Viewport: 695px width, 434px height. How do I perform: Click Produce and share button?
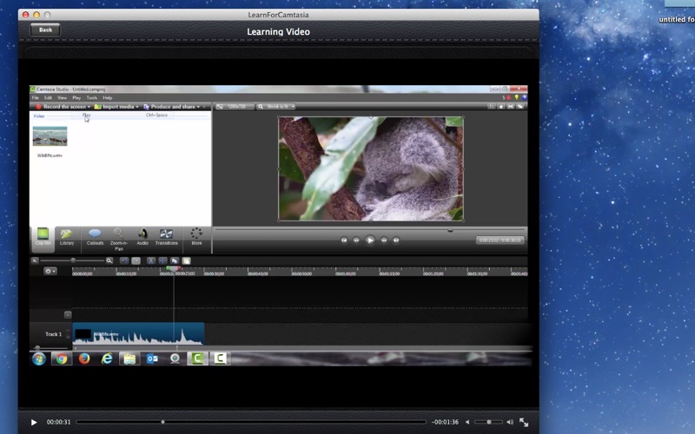tap(169, 107)
